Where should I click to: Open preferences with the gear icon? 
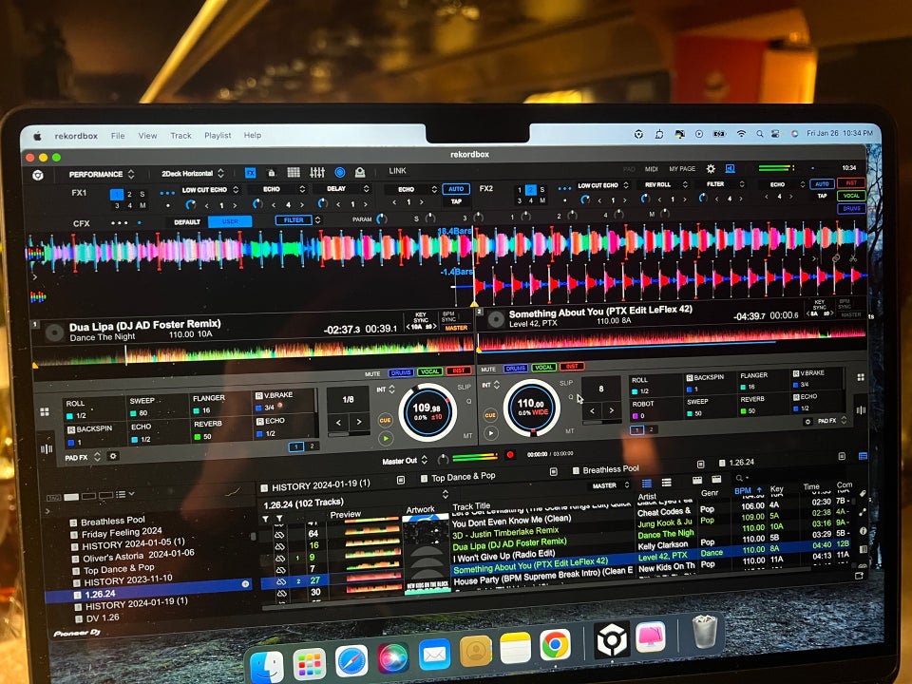click(x=711, y=169)
